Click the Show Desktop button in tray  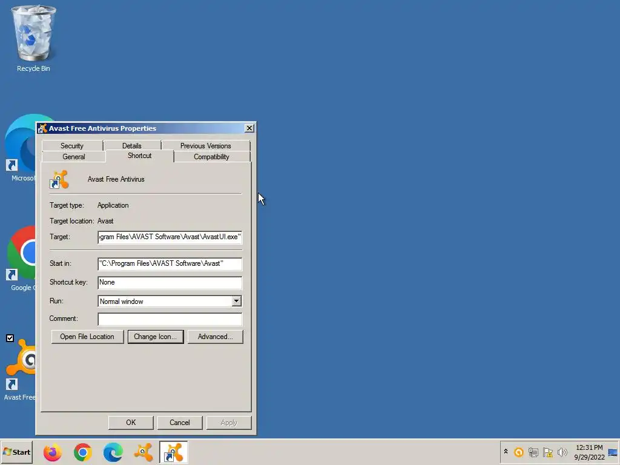(613, 452)
